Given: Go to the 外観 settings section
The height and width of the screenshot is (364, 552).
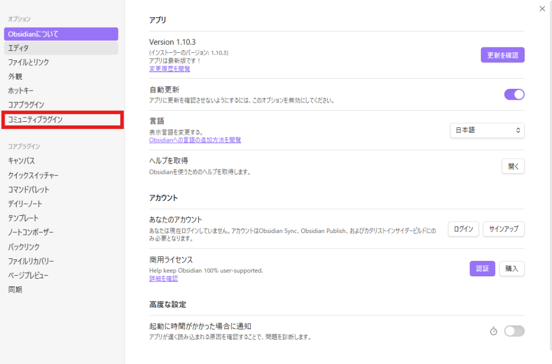Looking at the screenshot, I should (x=15, y=76).
